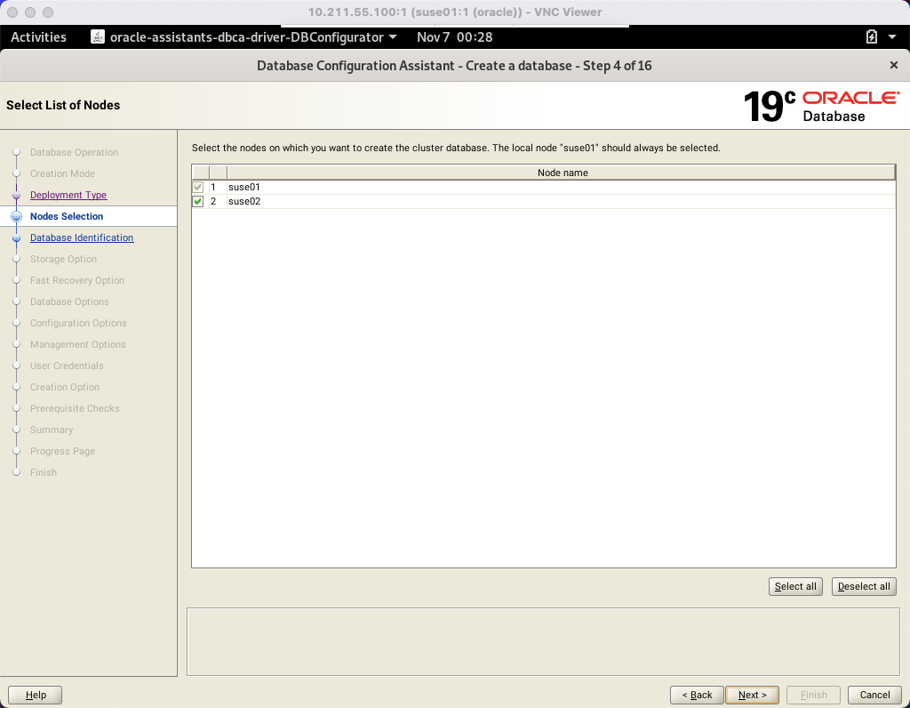Click the Next button

pyautogui.click(x=752, y=695)
